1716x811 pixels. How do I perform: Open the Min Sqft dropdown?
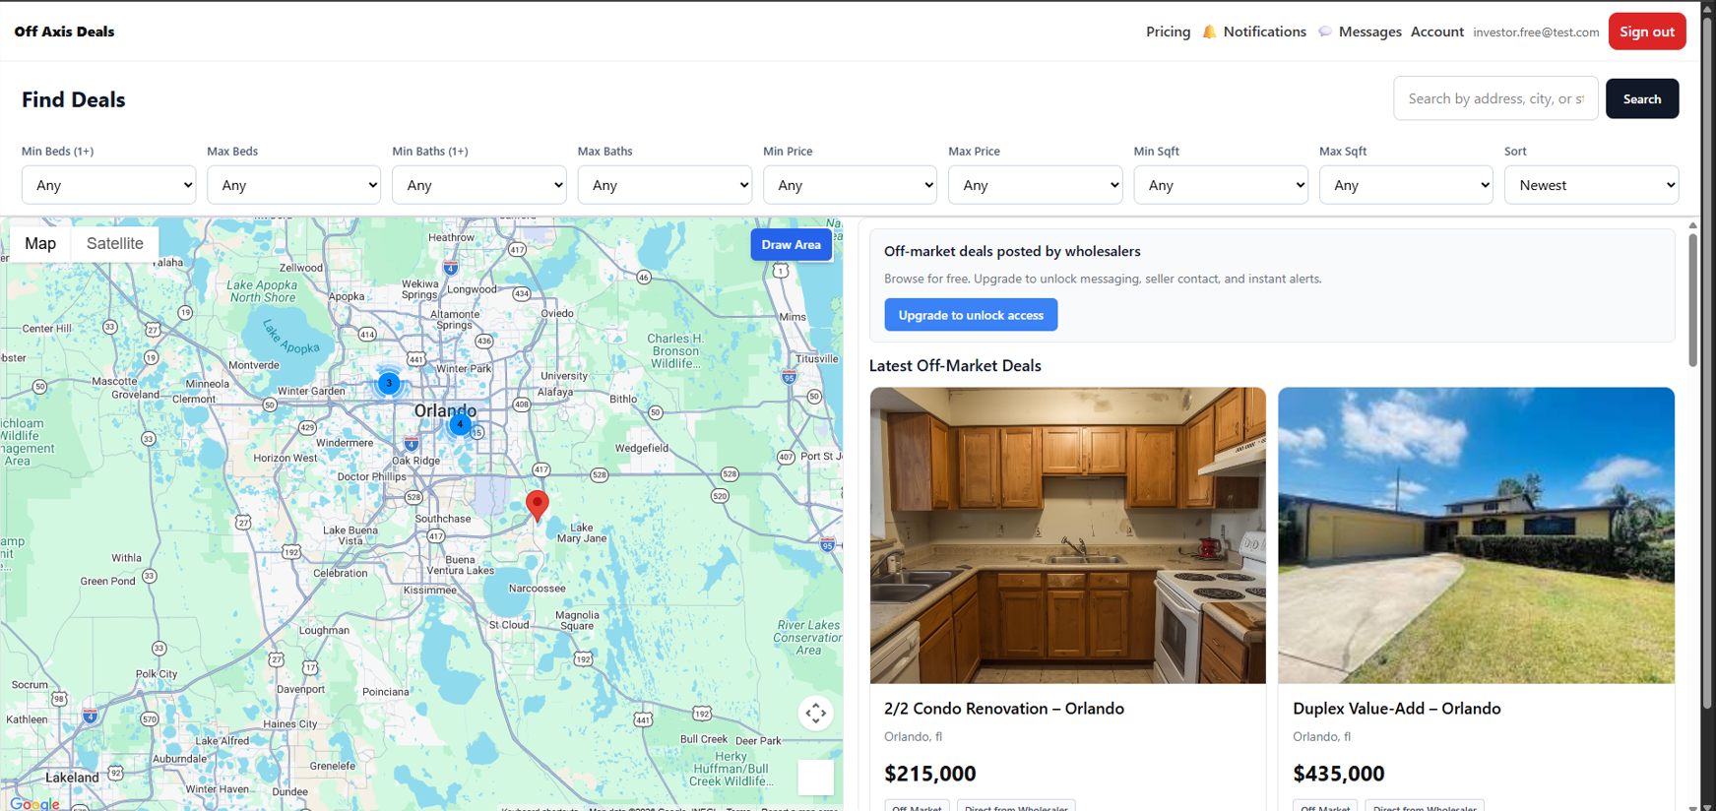tap(1221, 185)
